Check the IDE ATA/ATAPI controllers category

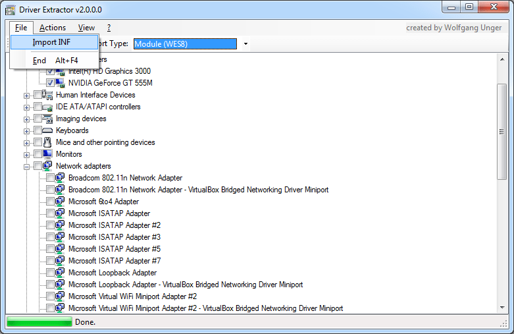tap(38, 107)
